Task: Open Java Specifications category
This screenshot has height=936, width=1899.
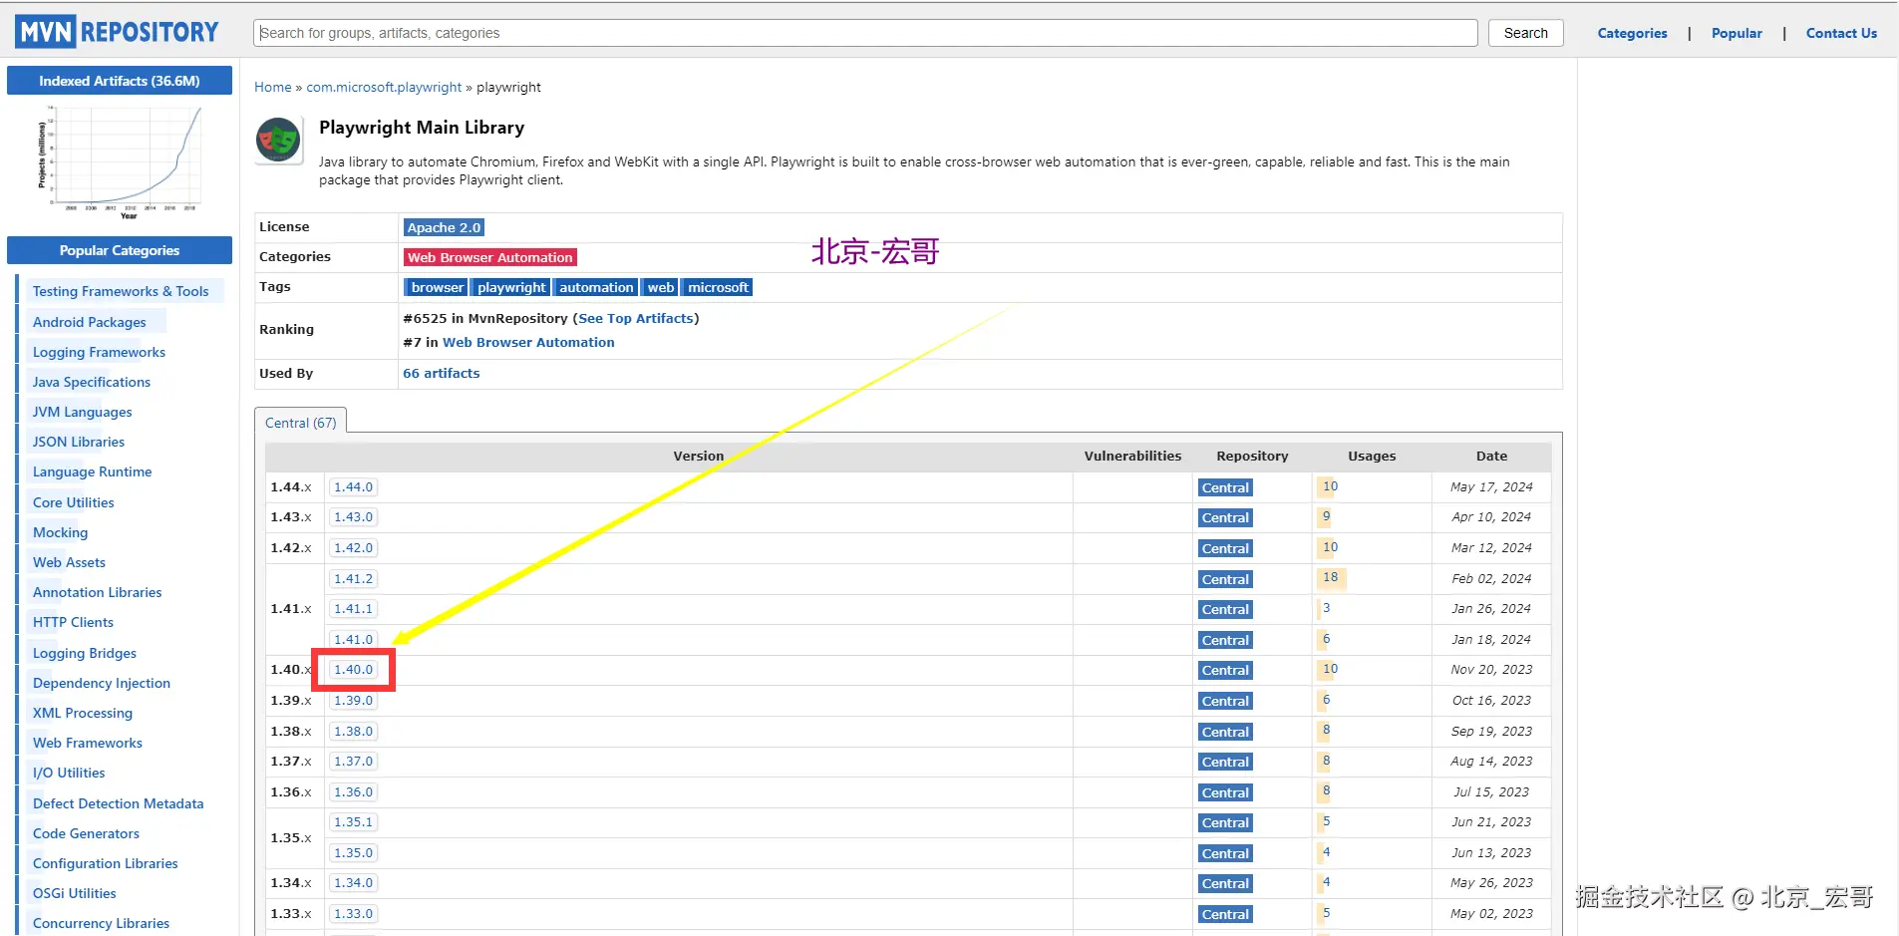Action: (92, 382)
